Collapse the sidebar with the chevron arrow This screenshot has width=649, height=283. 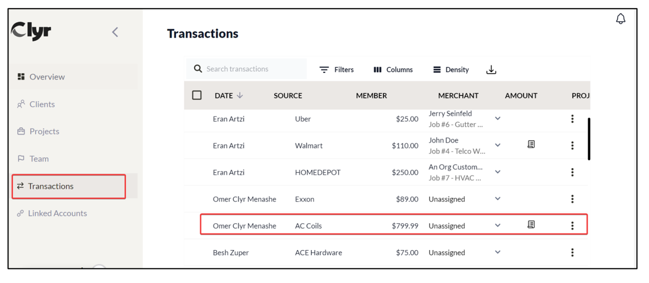(x=115, y=32)
